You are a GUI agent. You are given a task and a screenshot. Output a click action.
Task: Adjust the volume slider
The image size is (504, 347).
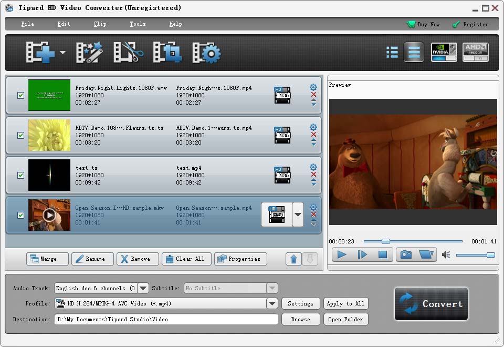475,255
